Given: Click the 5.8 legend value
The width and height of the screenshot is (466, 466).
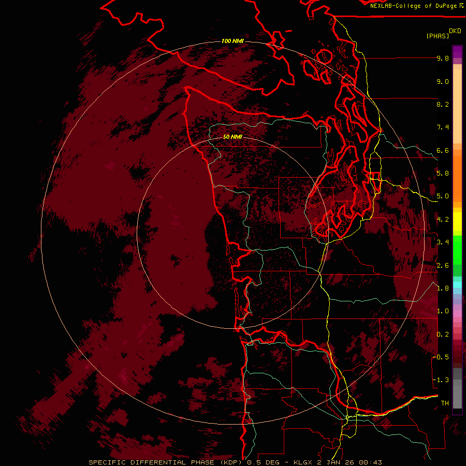Looking at the screenshot, I should (x=443, y=173).
